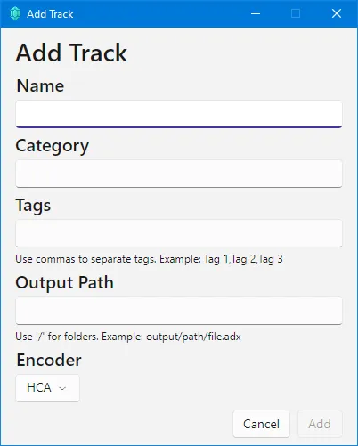Click the comma-separated tags hint text
Viewport: 358px width, 446px height.
tap(149, 259)
